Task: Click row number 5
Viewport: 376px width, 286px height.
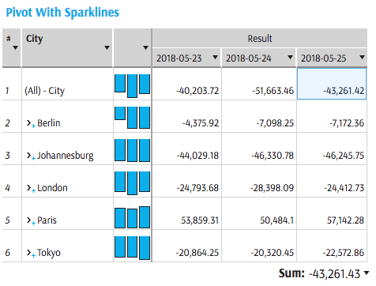Action: (7, 220)
